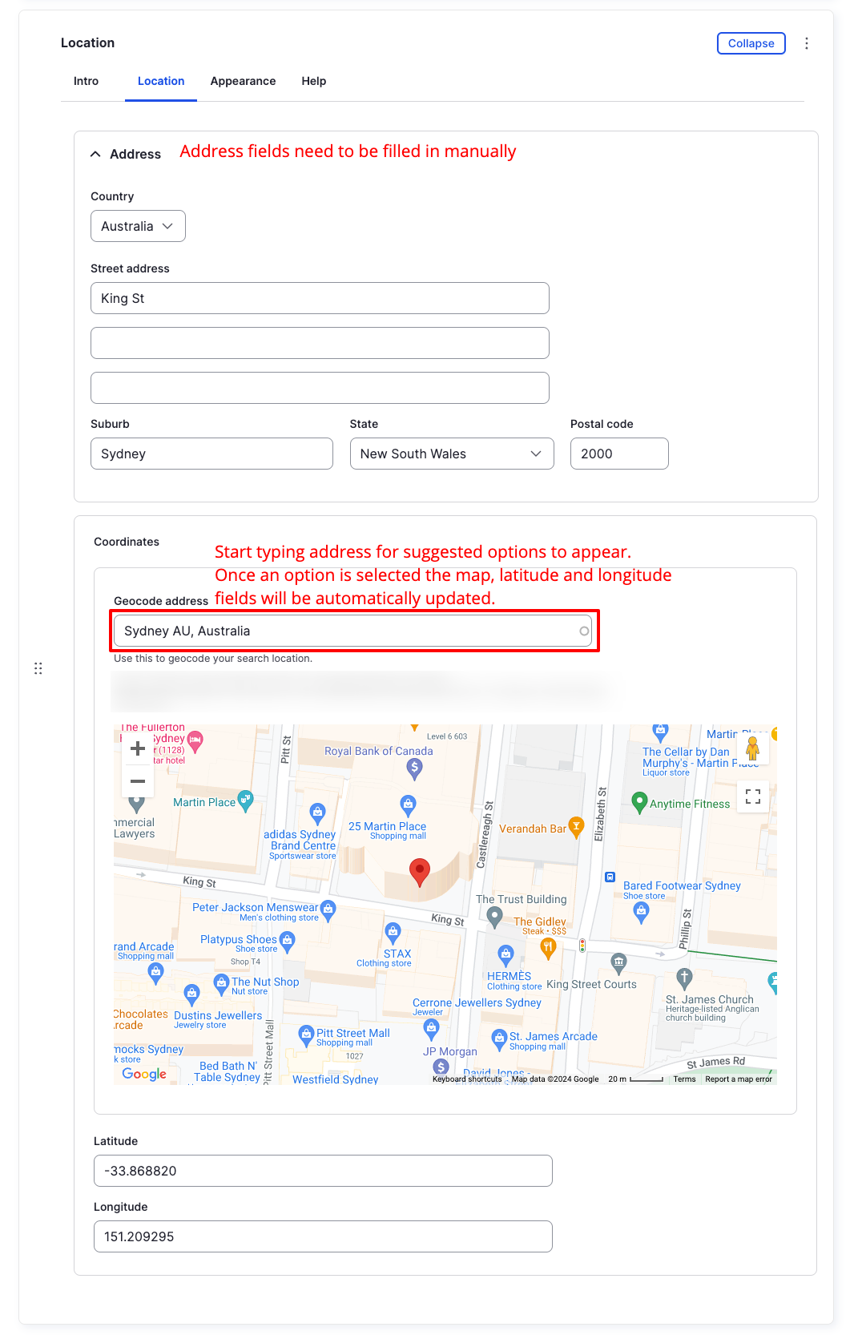Click the Verandah Bar map pin
866x1335 pixels.
coord(576,828)
